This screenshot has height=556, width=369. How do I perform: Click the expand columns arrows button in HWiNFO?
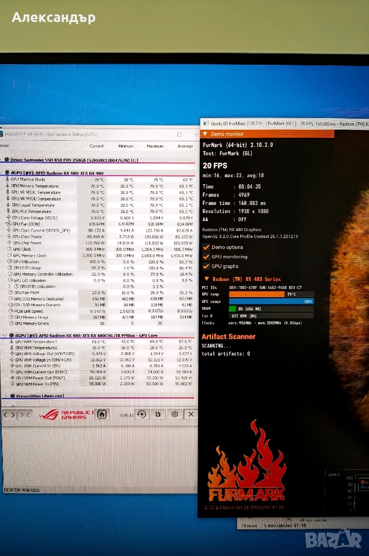coord(9,414)
